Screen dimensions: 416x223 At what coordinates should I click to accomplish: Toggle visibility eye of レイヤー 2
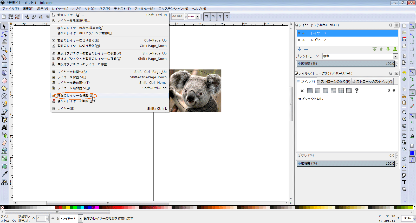click(299, 40)
